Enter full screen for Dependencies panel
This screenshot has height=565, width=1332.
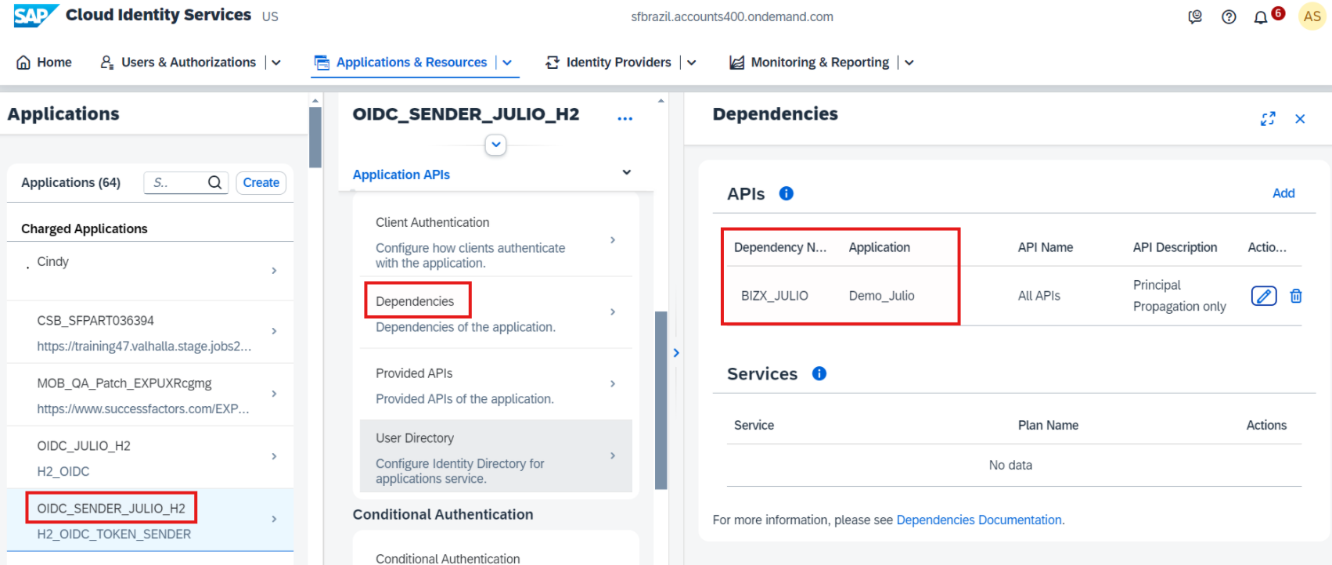point(1268,118)
